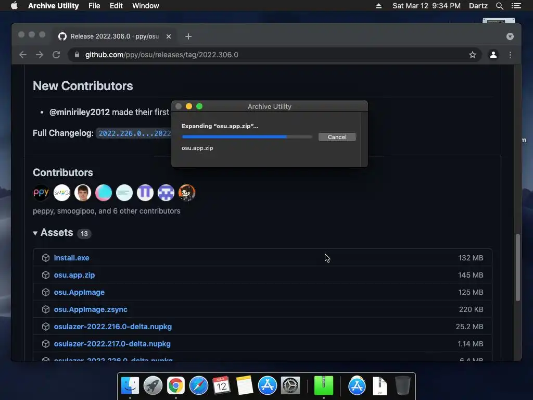Open Chrome's three-dot menu

510,55
